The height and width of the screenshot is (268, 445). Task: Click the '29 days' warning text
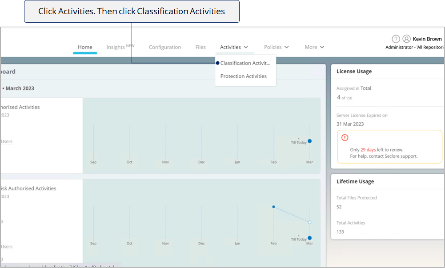coord(368,150)
